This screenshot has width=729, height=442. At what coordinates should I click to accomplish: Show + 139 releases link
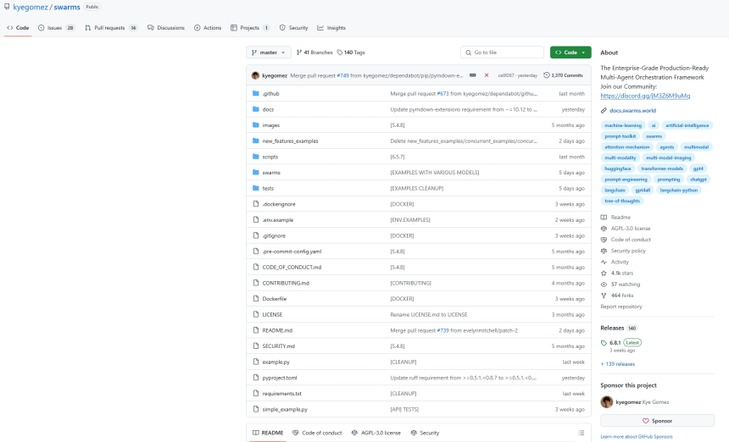point(617,364)
